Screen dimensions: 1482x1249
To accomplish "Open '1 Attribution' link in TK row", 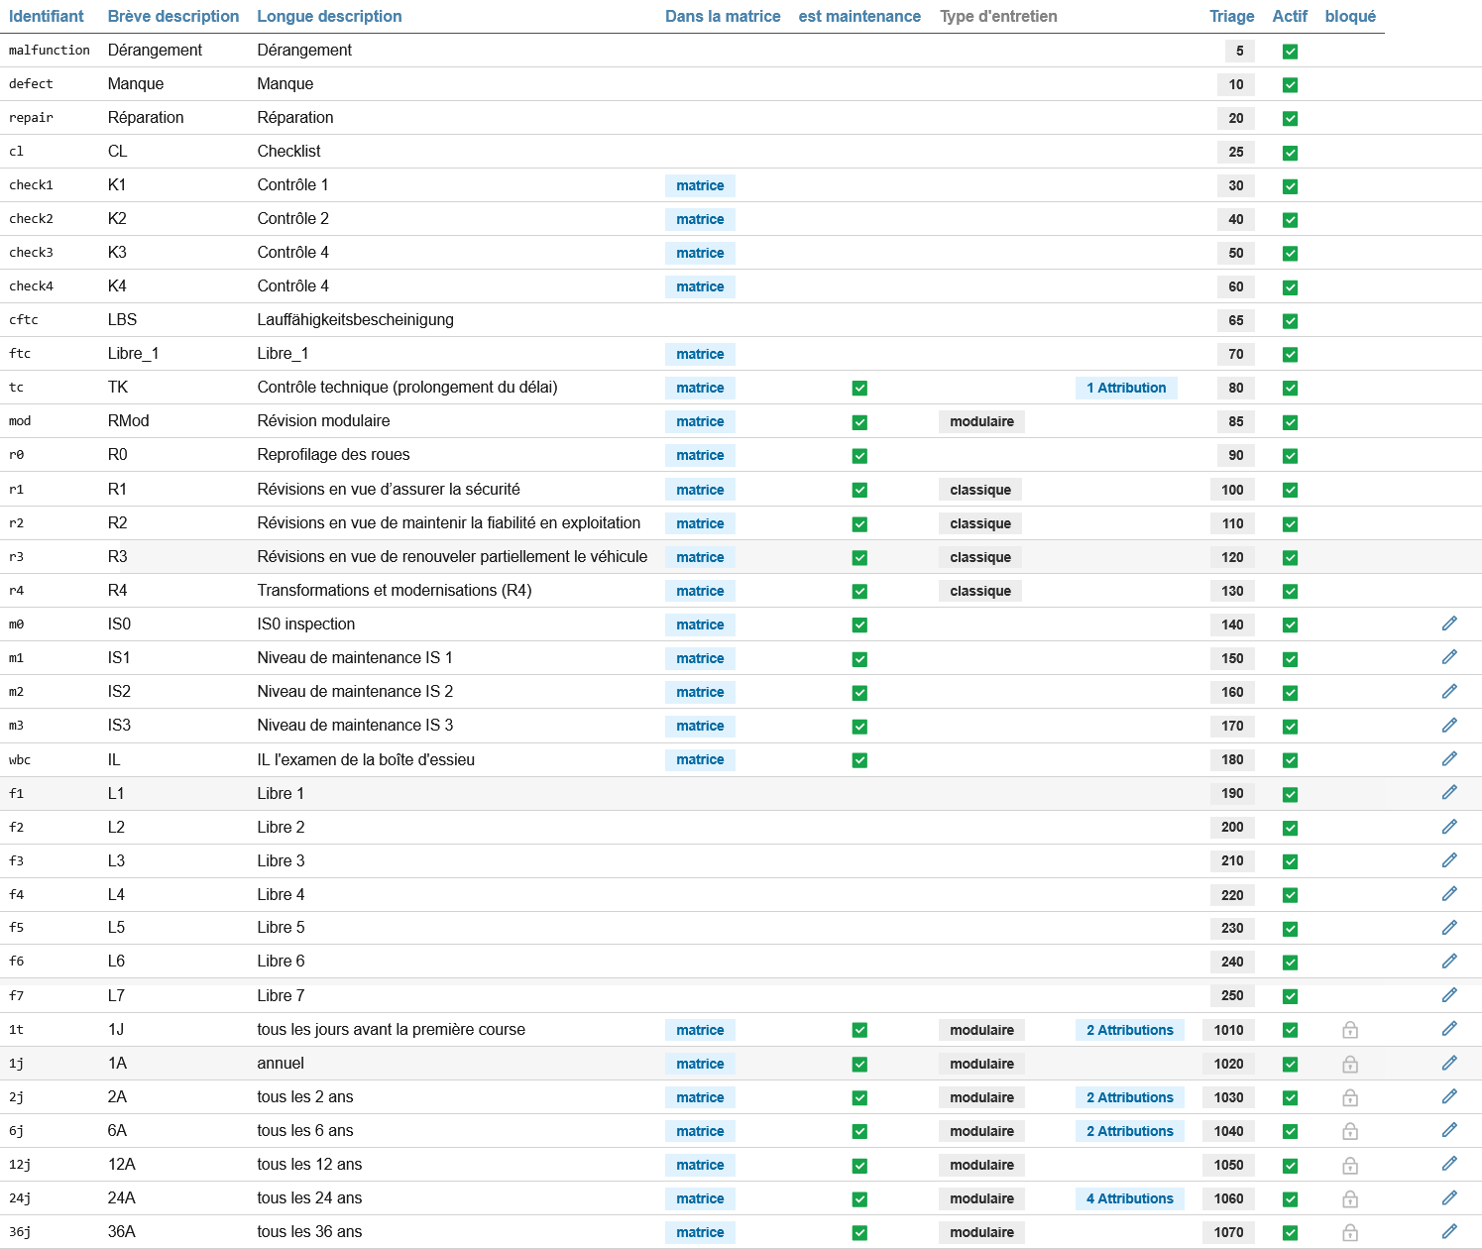I will 1126,388.
